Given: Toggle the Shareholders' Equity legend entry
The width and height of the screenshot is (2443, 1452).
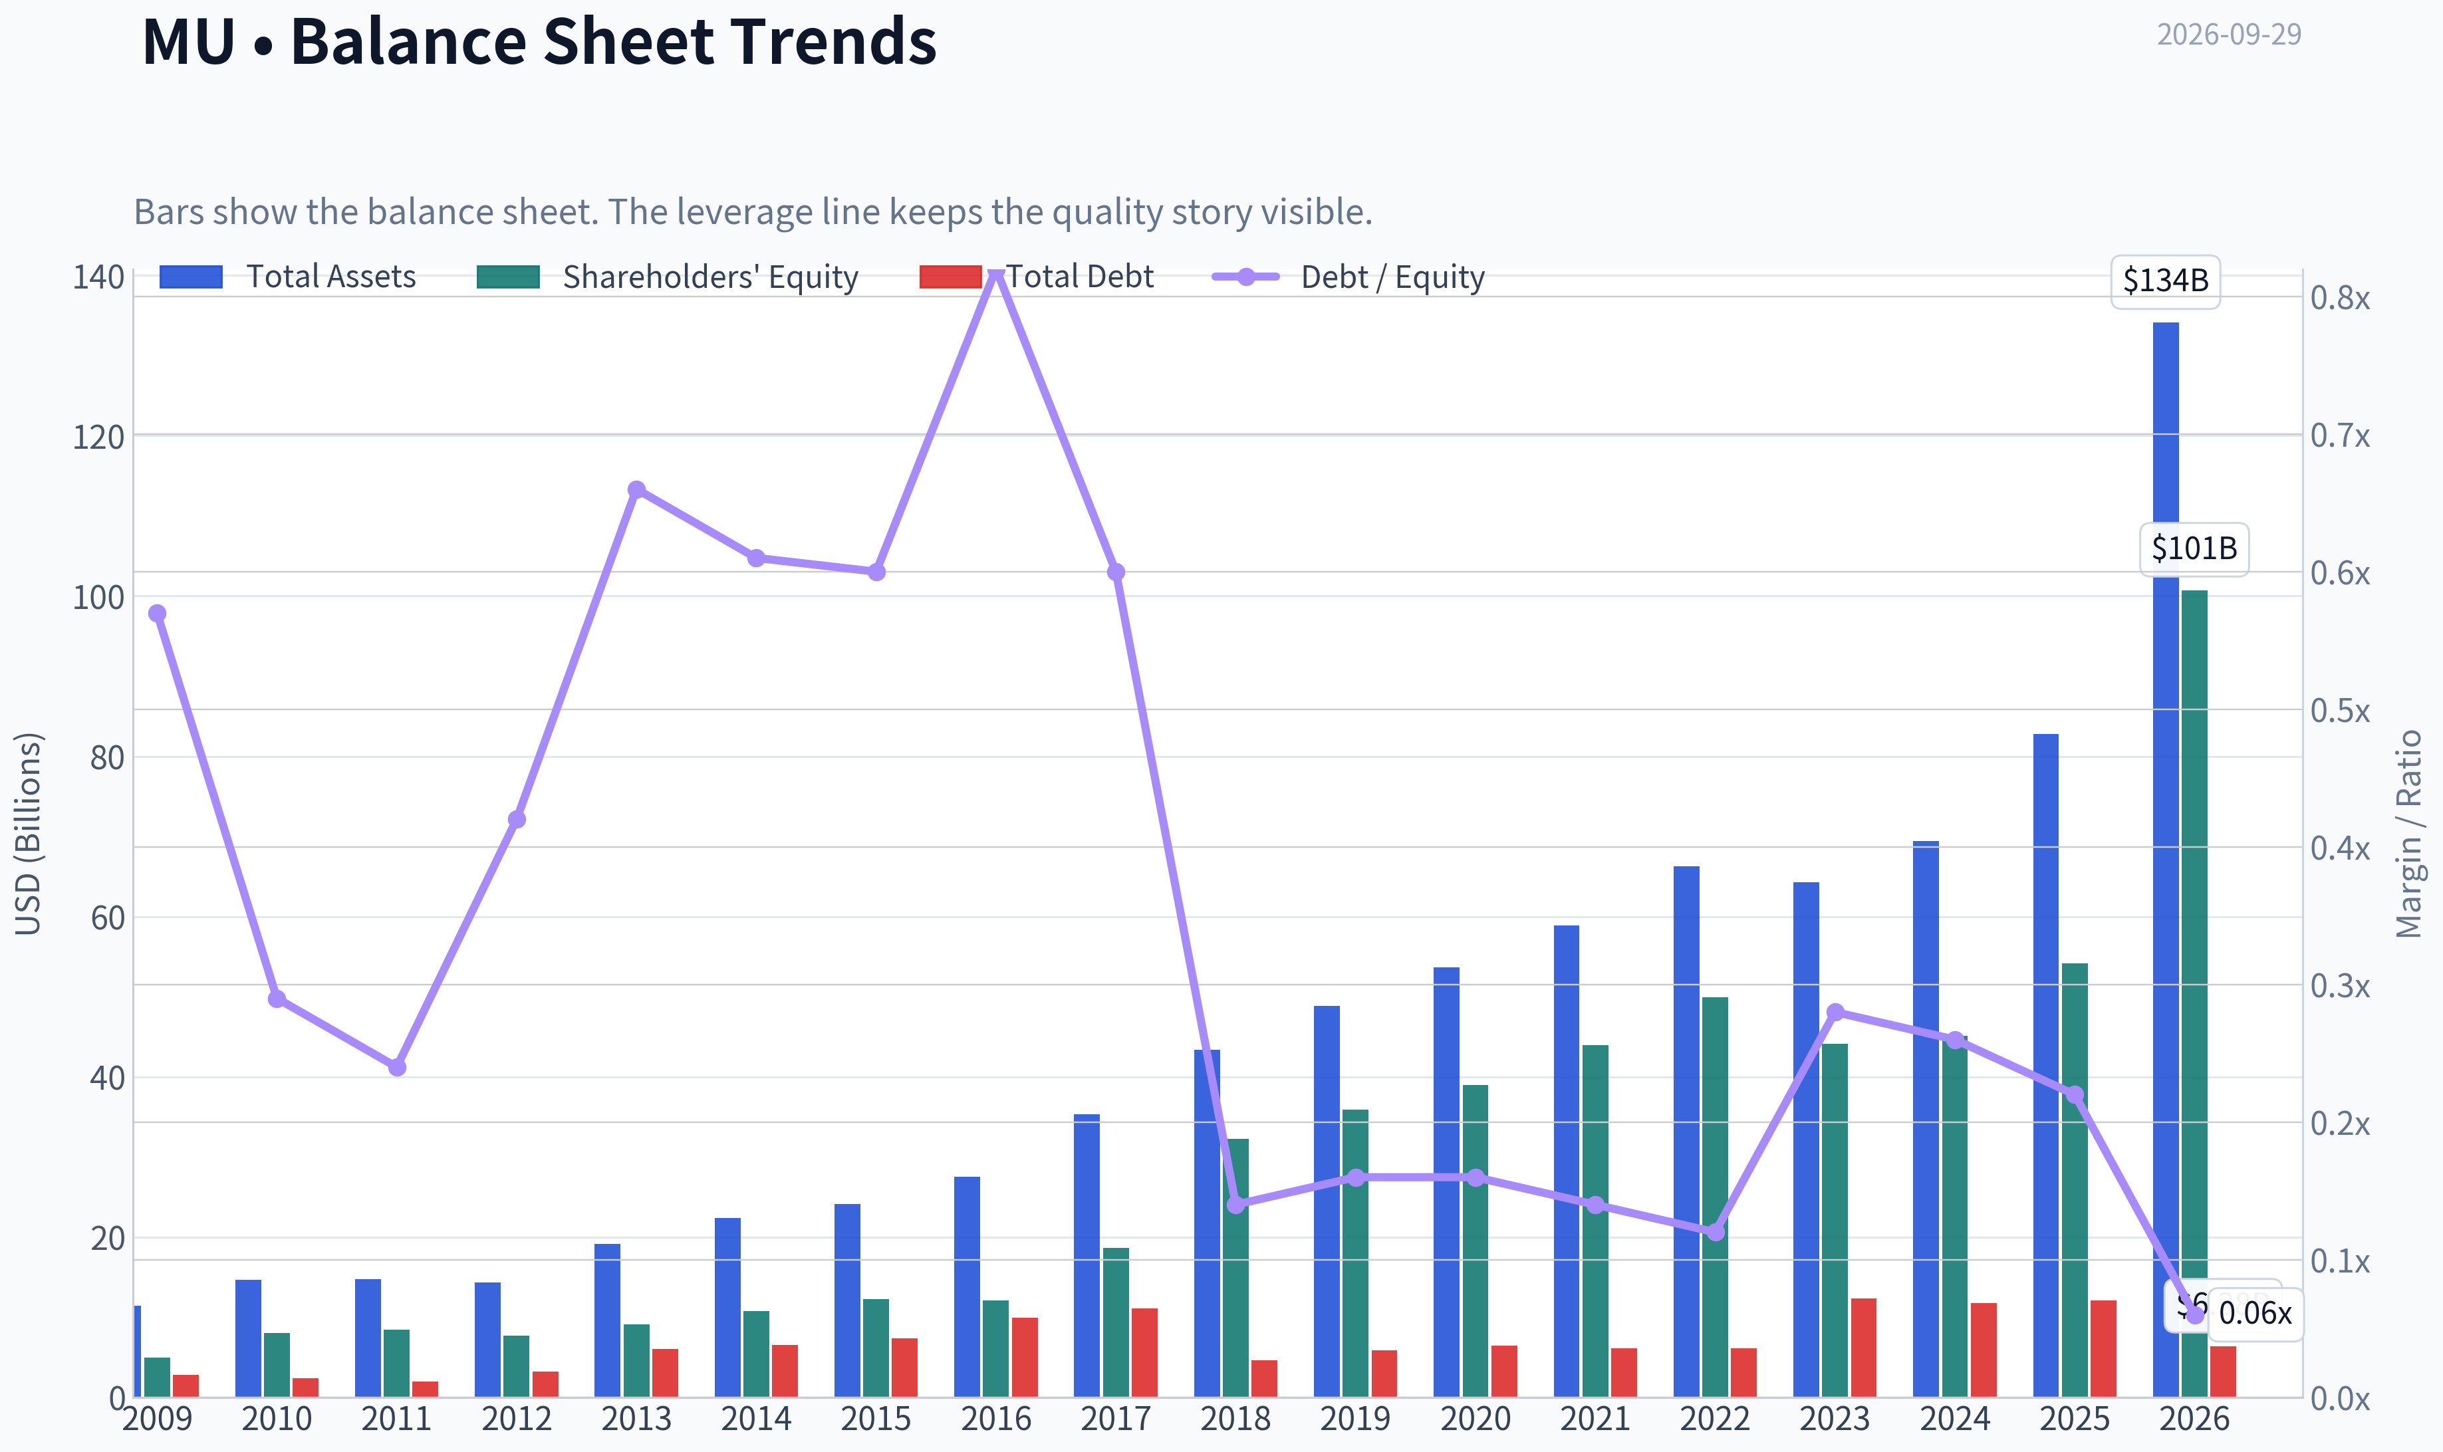Looking at the screenshot, I should click(x=667, y=277).
